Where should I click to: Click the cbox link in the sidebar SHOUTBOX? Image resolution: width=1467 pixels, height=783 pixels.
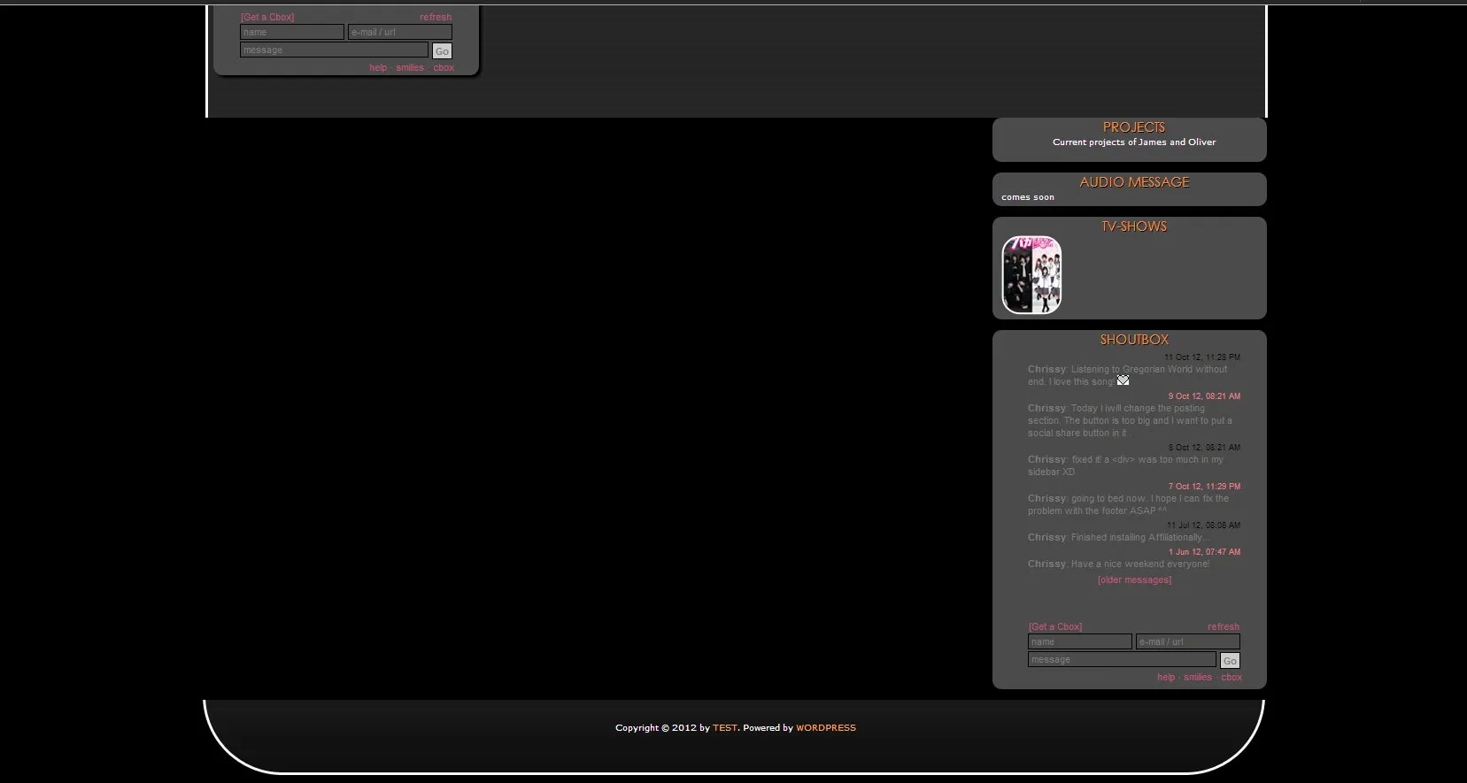coord(1231,678)
